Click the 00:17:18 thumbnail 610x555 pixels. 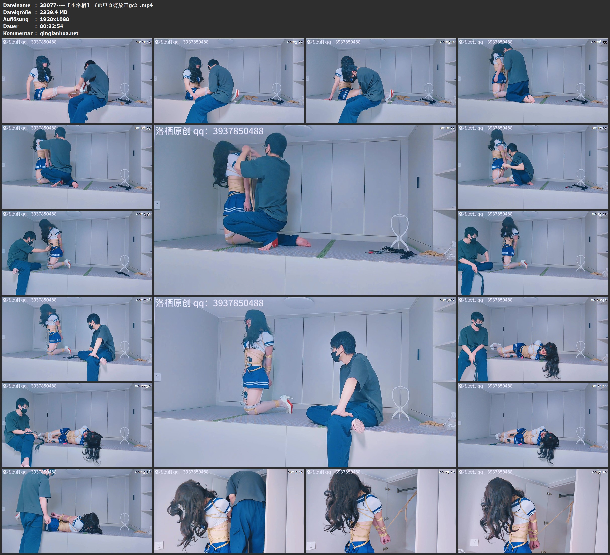pos(77,339)
